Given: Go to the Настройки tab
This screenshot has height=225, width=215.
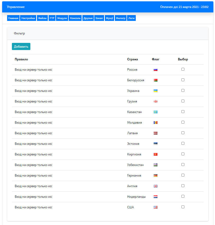Looking at the screenshot, I should click(28, 18).
